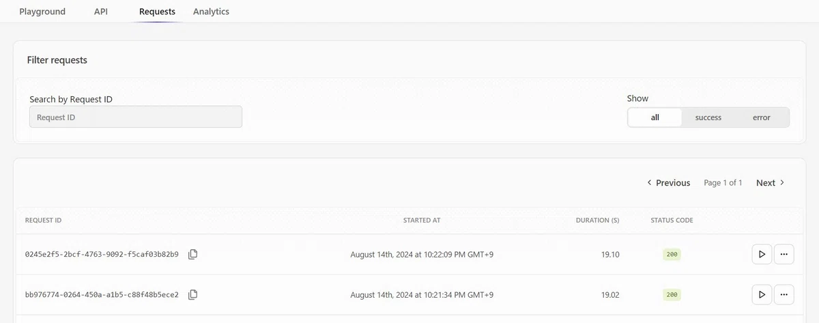
Task: Copy request ID 0245e2f5 to clipboard
Action: 193,254
